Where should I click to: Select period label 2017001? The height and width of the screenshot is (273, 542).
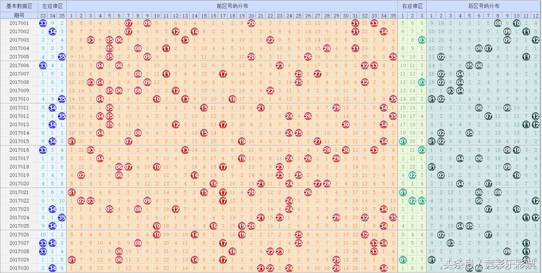point(19,23)
